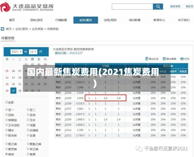Click 业务参数 in the breadcrumb
This screenshot has width=194, height=157.
click(x=38, y=29)
